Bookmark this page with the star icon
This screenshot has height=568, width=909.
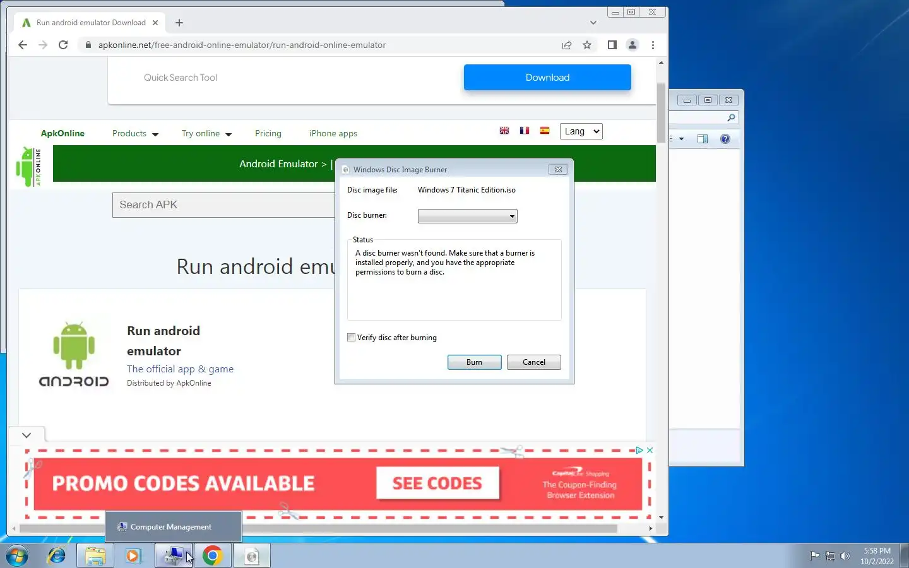(587, 45)
